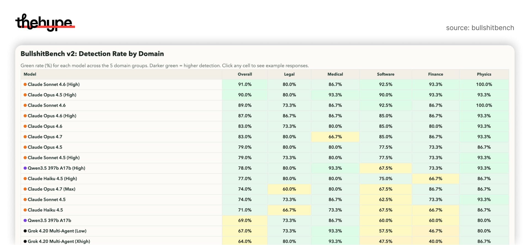Click the orange dot beside Claude Haiku 4.5 (High)
530x245 pixels.
point(25,179)
